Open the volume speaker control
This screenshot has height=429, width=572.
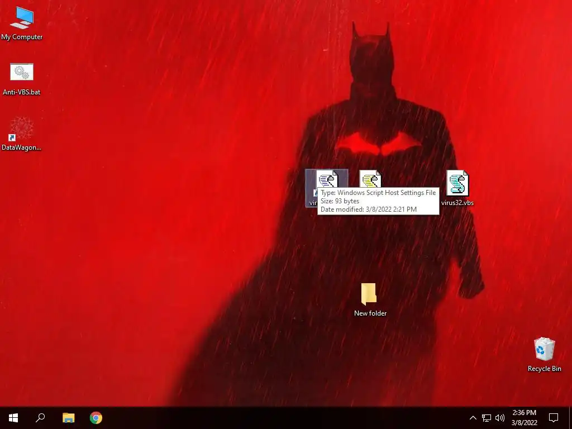500,418
